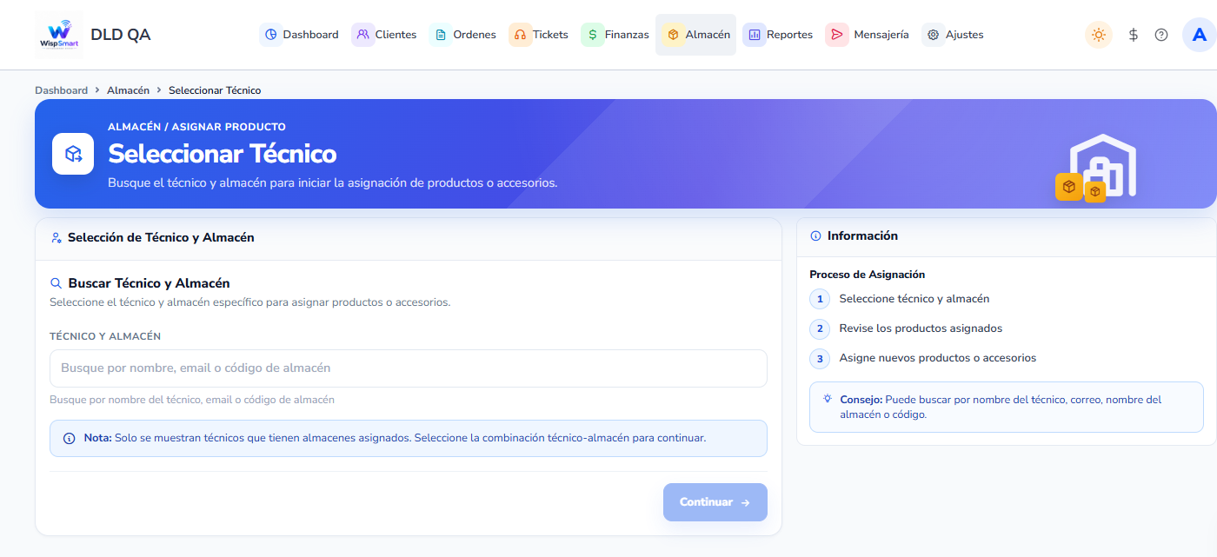The height and width of the screenshot is (557, 1217).
Task: Click 'ALMACÉN / ASIGNAR PRODUCTO' banner subtitle
Action: 196,127
